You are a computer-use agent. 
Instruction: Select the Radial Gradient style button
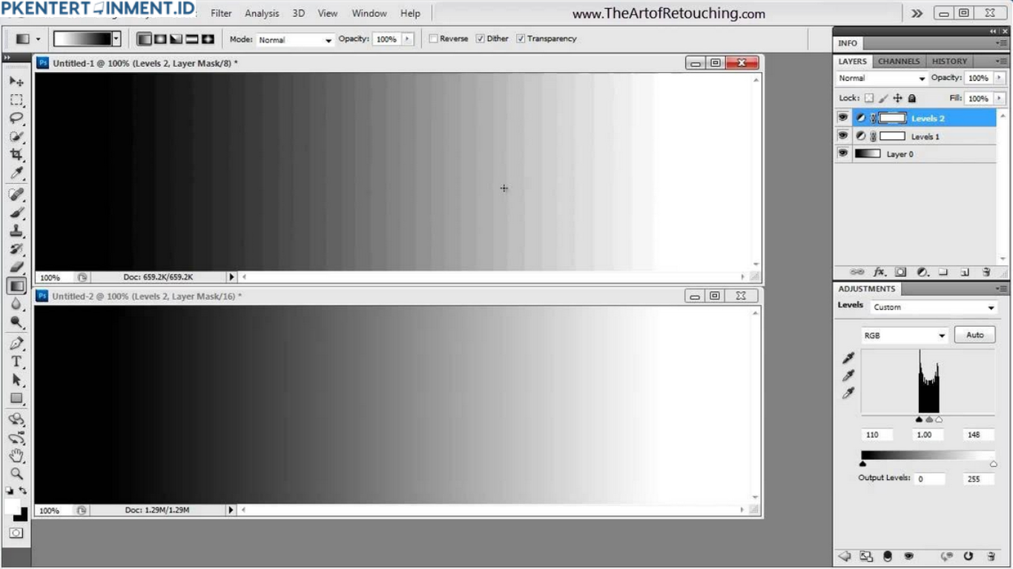point(160,39)
